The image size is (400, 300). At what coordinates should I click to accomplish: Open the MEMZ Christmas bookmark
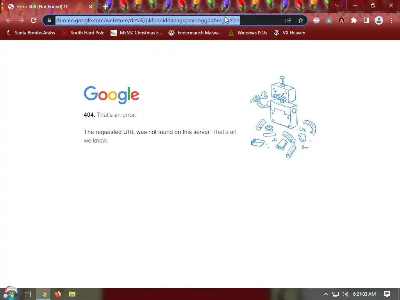point(136,33)
